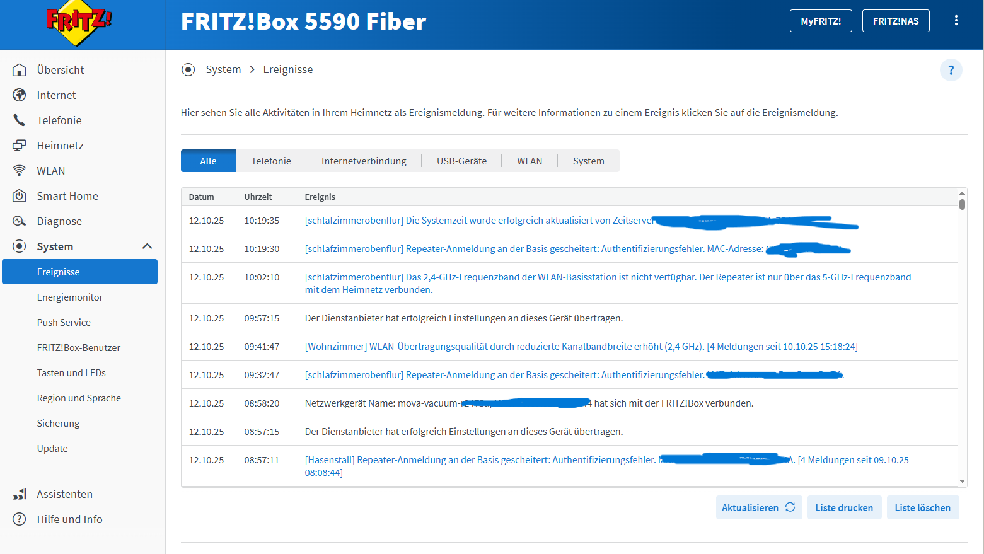Open the Heimnetz menu entry
Viewport: 984px width, 554px height.
[60, 146]
